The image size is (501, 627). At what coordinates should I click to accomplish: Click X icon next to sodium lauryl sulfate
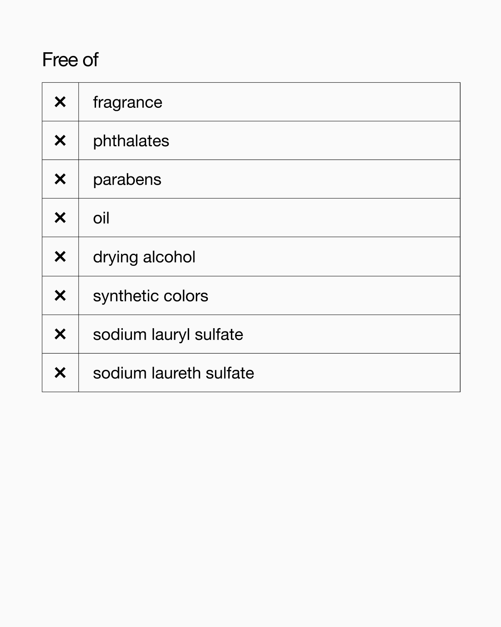coord(60,334)
